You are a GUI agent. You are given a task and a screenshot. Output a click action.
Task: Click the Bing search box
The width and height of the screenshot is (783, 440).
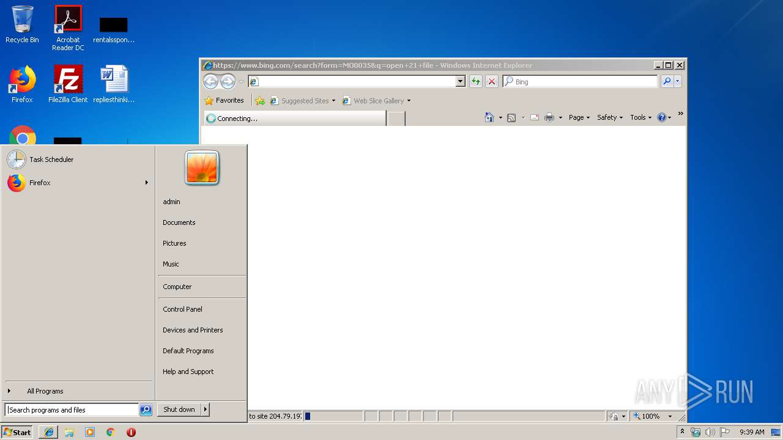tap(581, 81)
